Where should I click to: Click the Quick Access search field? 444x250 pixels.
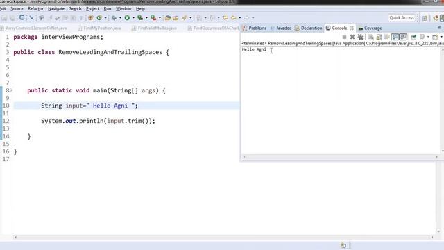pyautogui.click(x=402, y=18)
